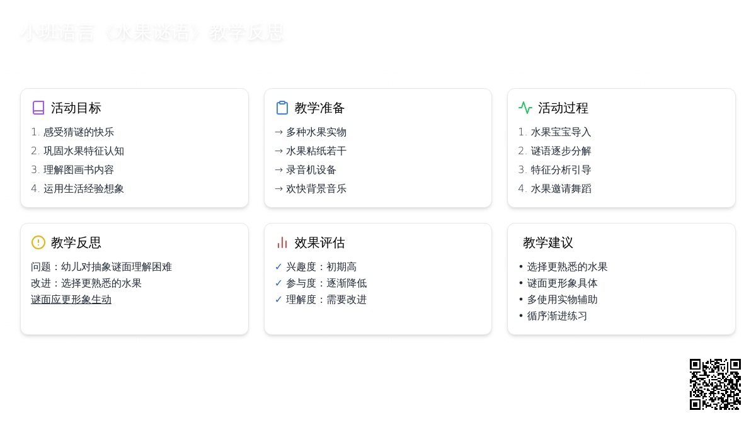Click the 水果邀请舞蹈 step
756x425 pixels.
tap(561, 189)
